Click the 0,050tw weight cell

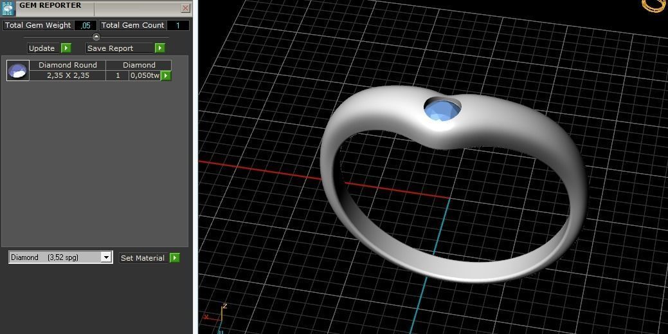(x=145, y=75)
